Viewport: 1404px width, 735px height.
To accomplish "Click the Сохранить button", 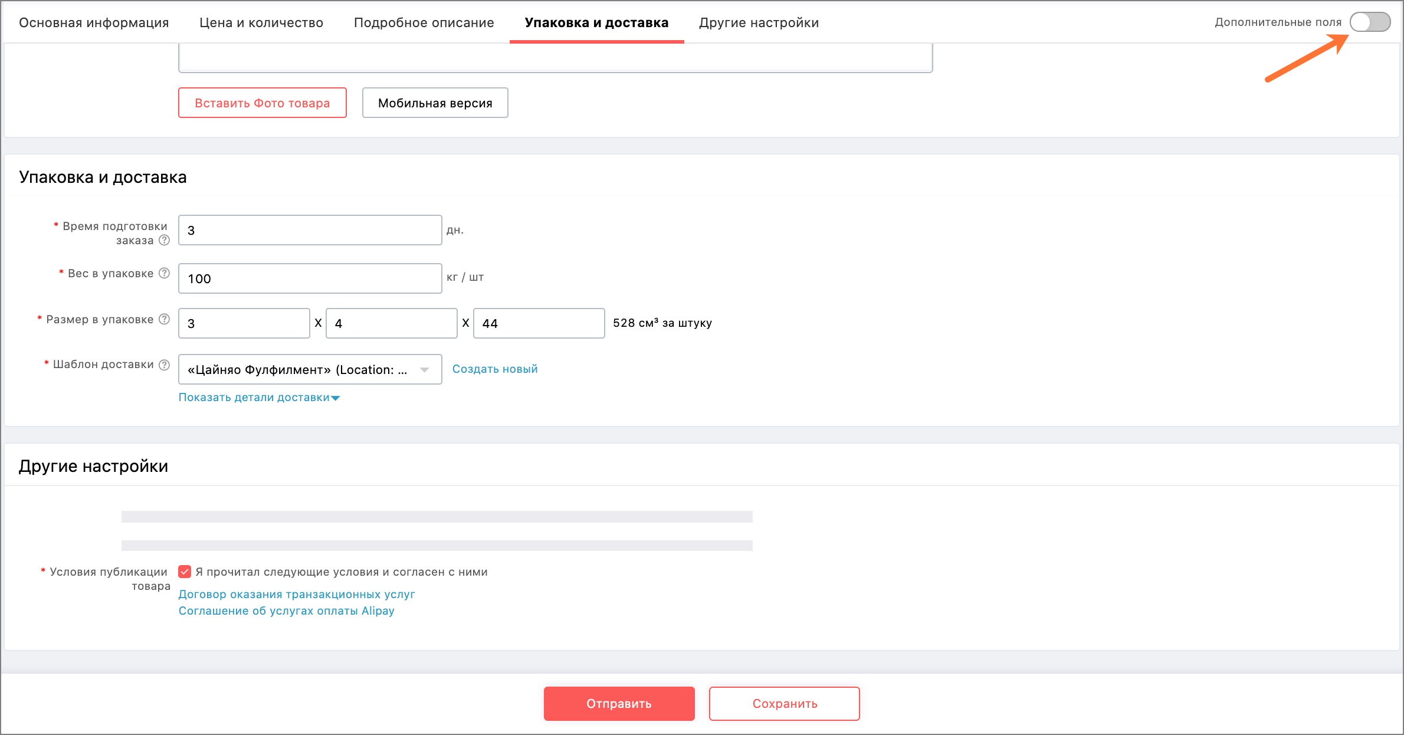I will pyautogui.click(x=784, y=703).
